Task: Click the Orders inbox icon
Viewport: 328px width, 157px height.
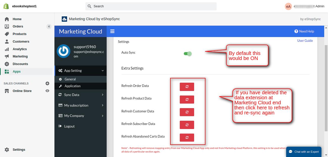Action: (x=7, y=26)
